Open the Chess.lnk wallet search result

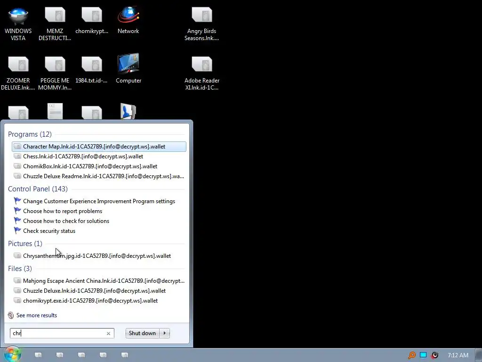pyautogui.click(x=99, y=156)
